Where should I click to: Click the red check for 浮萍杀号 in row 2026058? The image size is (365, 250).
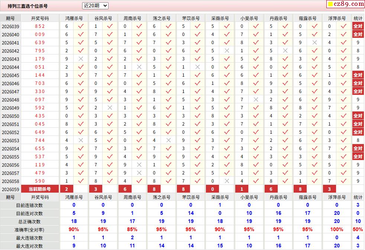[x=343, y=181]
